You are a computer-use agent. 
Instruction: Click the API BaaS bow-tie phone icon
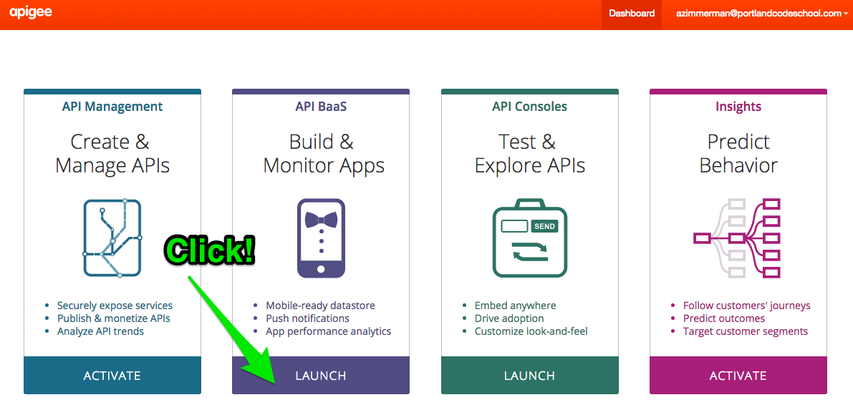(321, 238)
